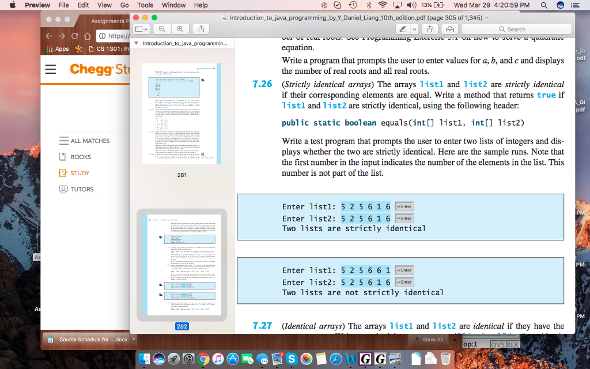Open the Apps bookmarks shortcut in Chrome
This screenshot has height=369, width=590.
58,48
